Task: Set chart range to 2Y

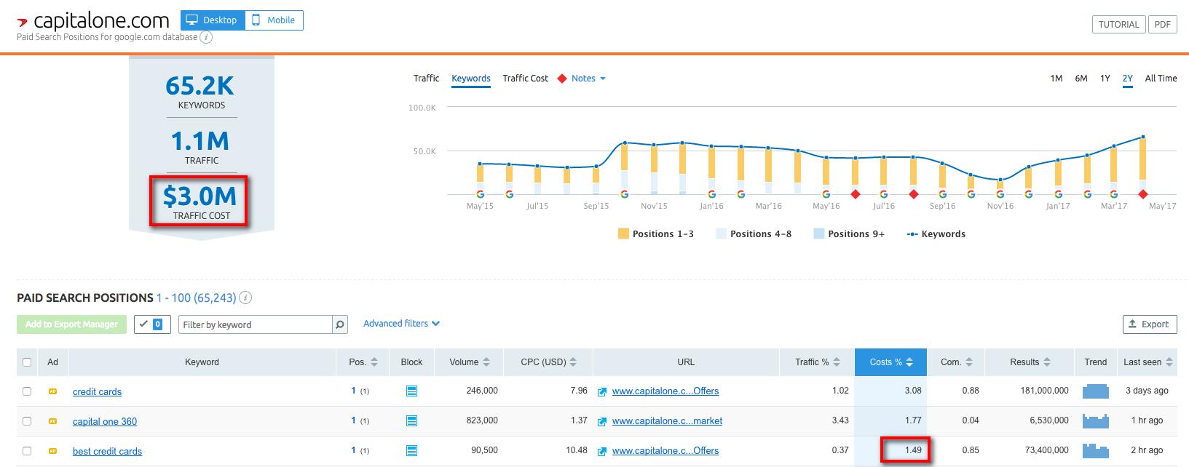Action: point(1128,79)
